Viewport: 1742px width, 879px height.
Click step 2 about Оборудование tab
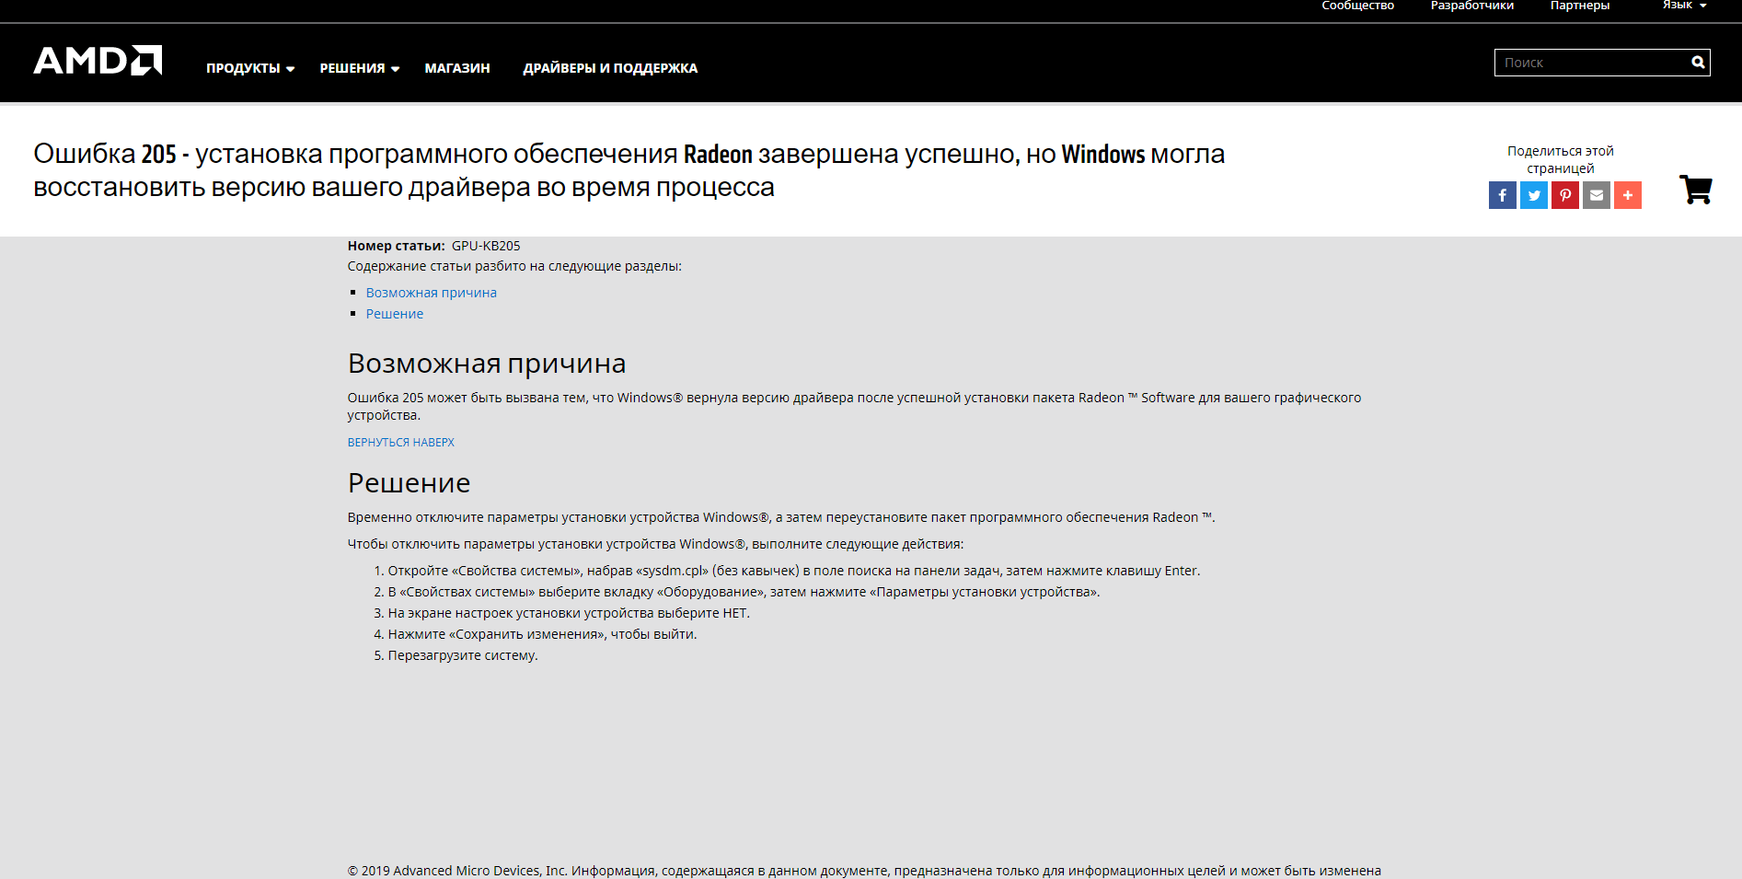744,592
